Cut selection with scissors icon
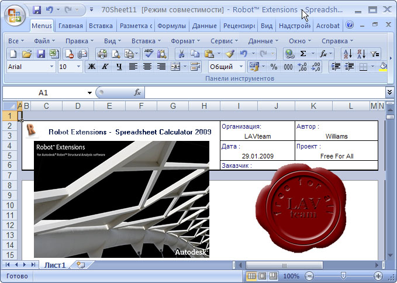Image resolution: width=397 pixels, height=283 pixels. (x=181, y=54)
